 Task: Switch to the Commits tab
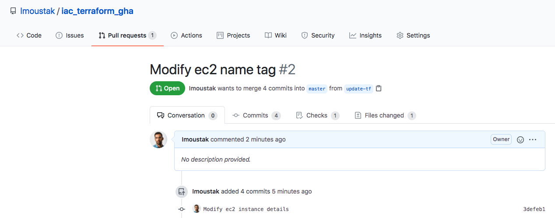pyautogui.click(x=256, y=115)
